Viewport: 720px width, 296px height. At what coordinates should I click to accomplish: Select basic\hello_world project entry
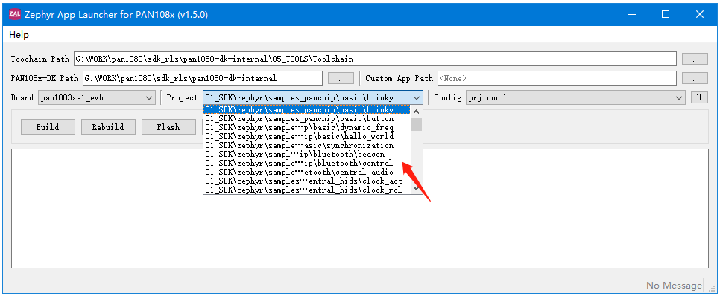tap(307, 137)
